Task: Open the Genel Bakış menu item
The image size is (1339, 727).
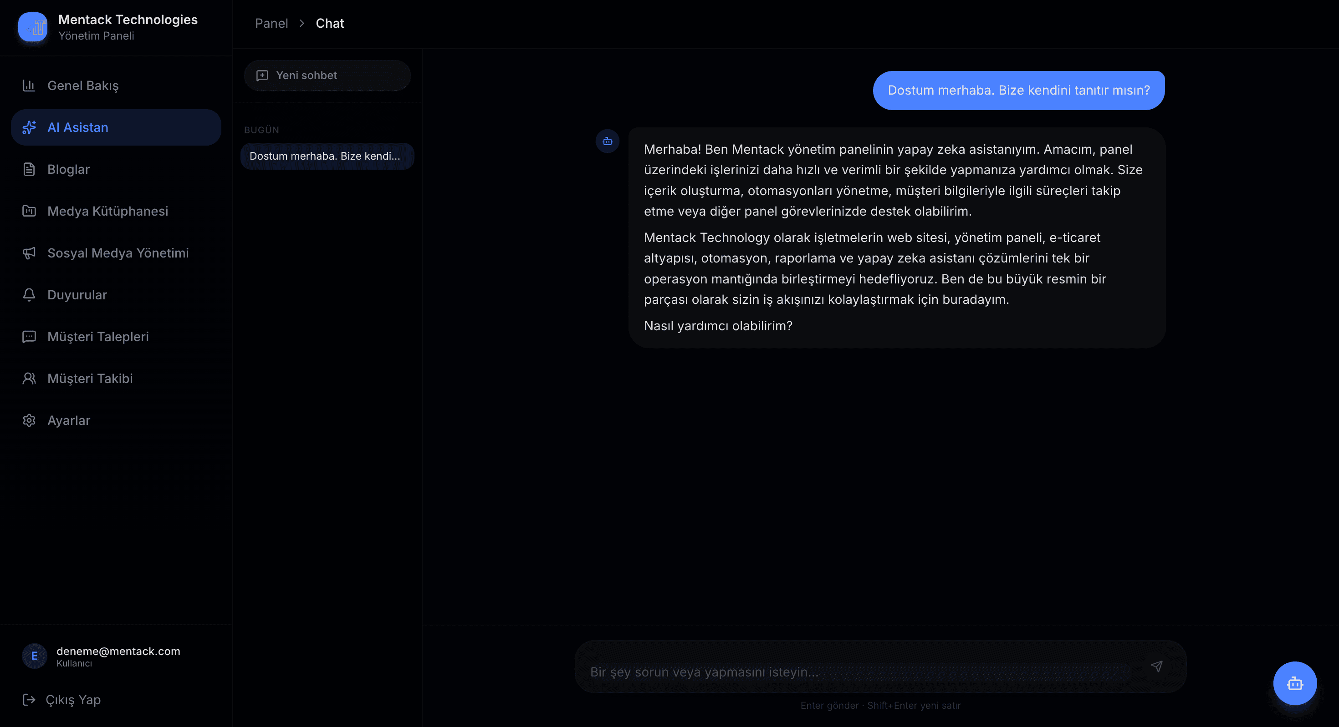Action: (x=116, y=85)
